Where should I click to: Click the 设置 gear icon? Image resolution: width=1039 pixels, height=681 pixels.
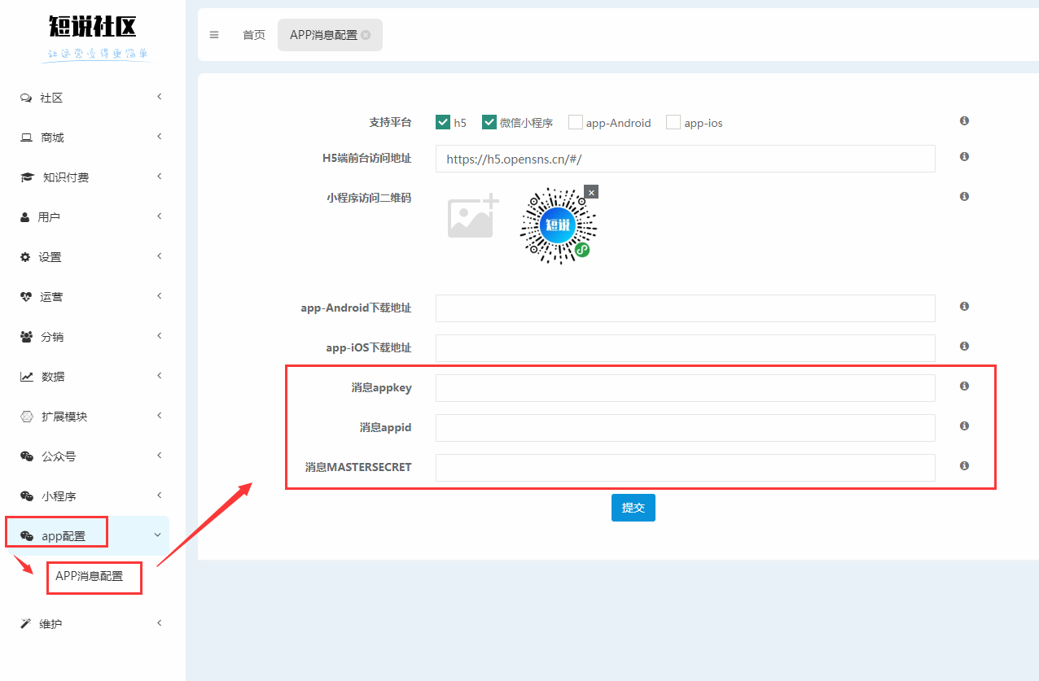[x=25, y=257]
